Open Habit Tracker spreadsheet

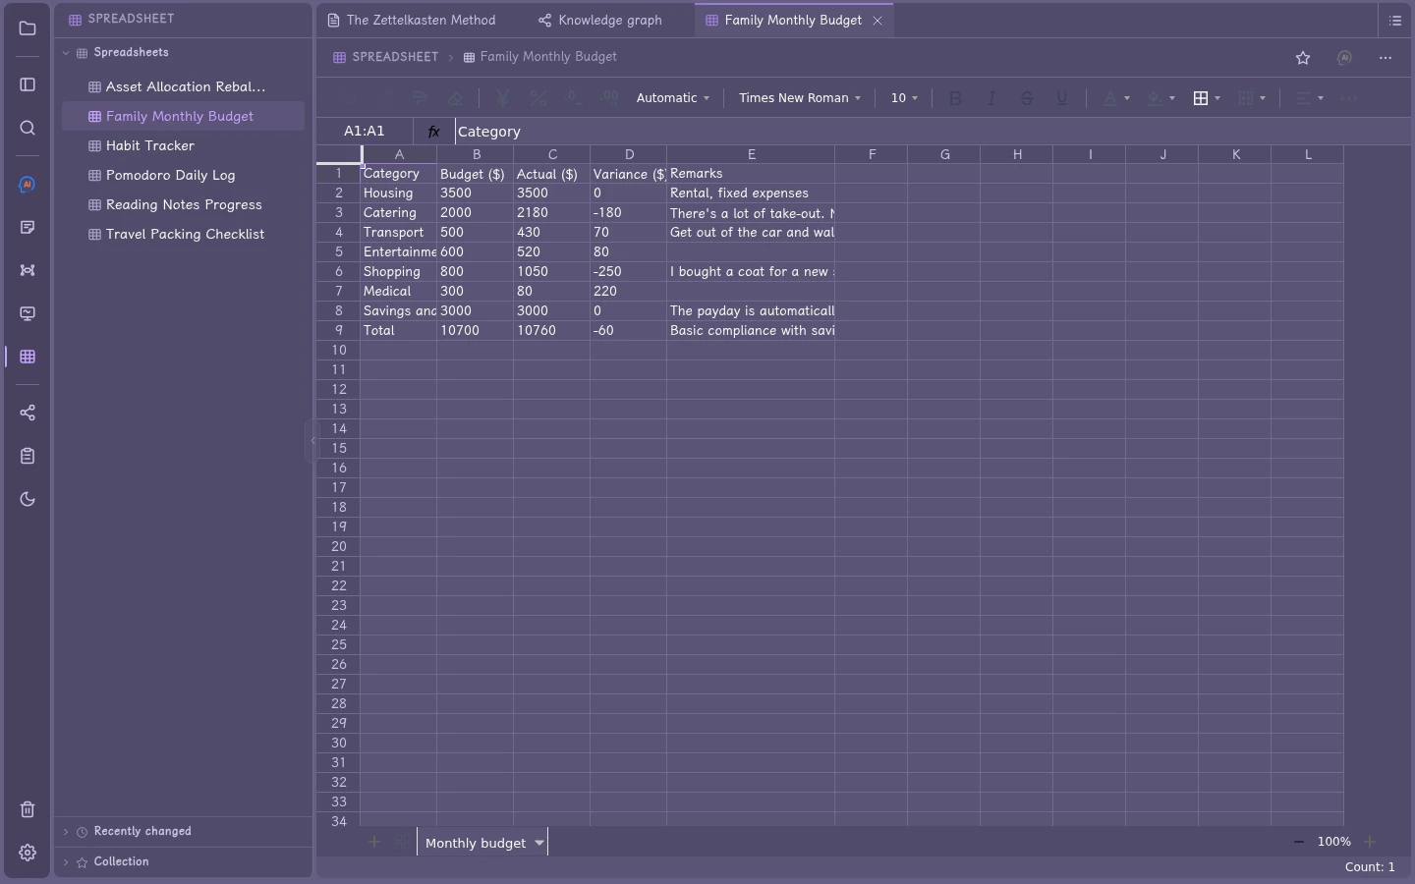[183, 145]
